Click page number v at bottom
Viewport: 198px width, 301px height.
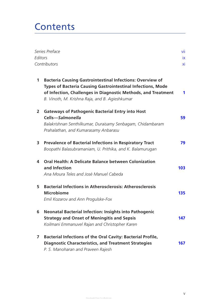[x=184, y=293]
